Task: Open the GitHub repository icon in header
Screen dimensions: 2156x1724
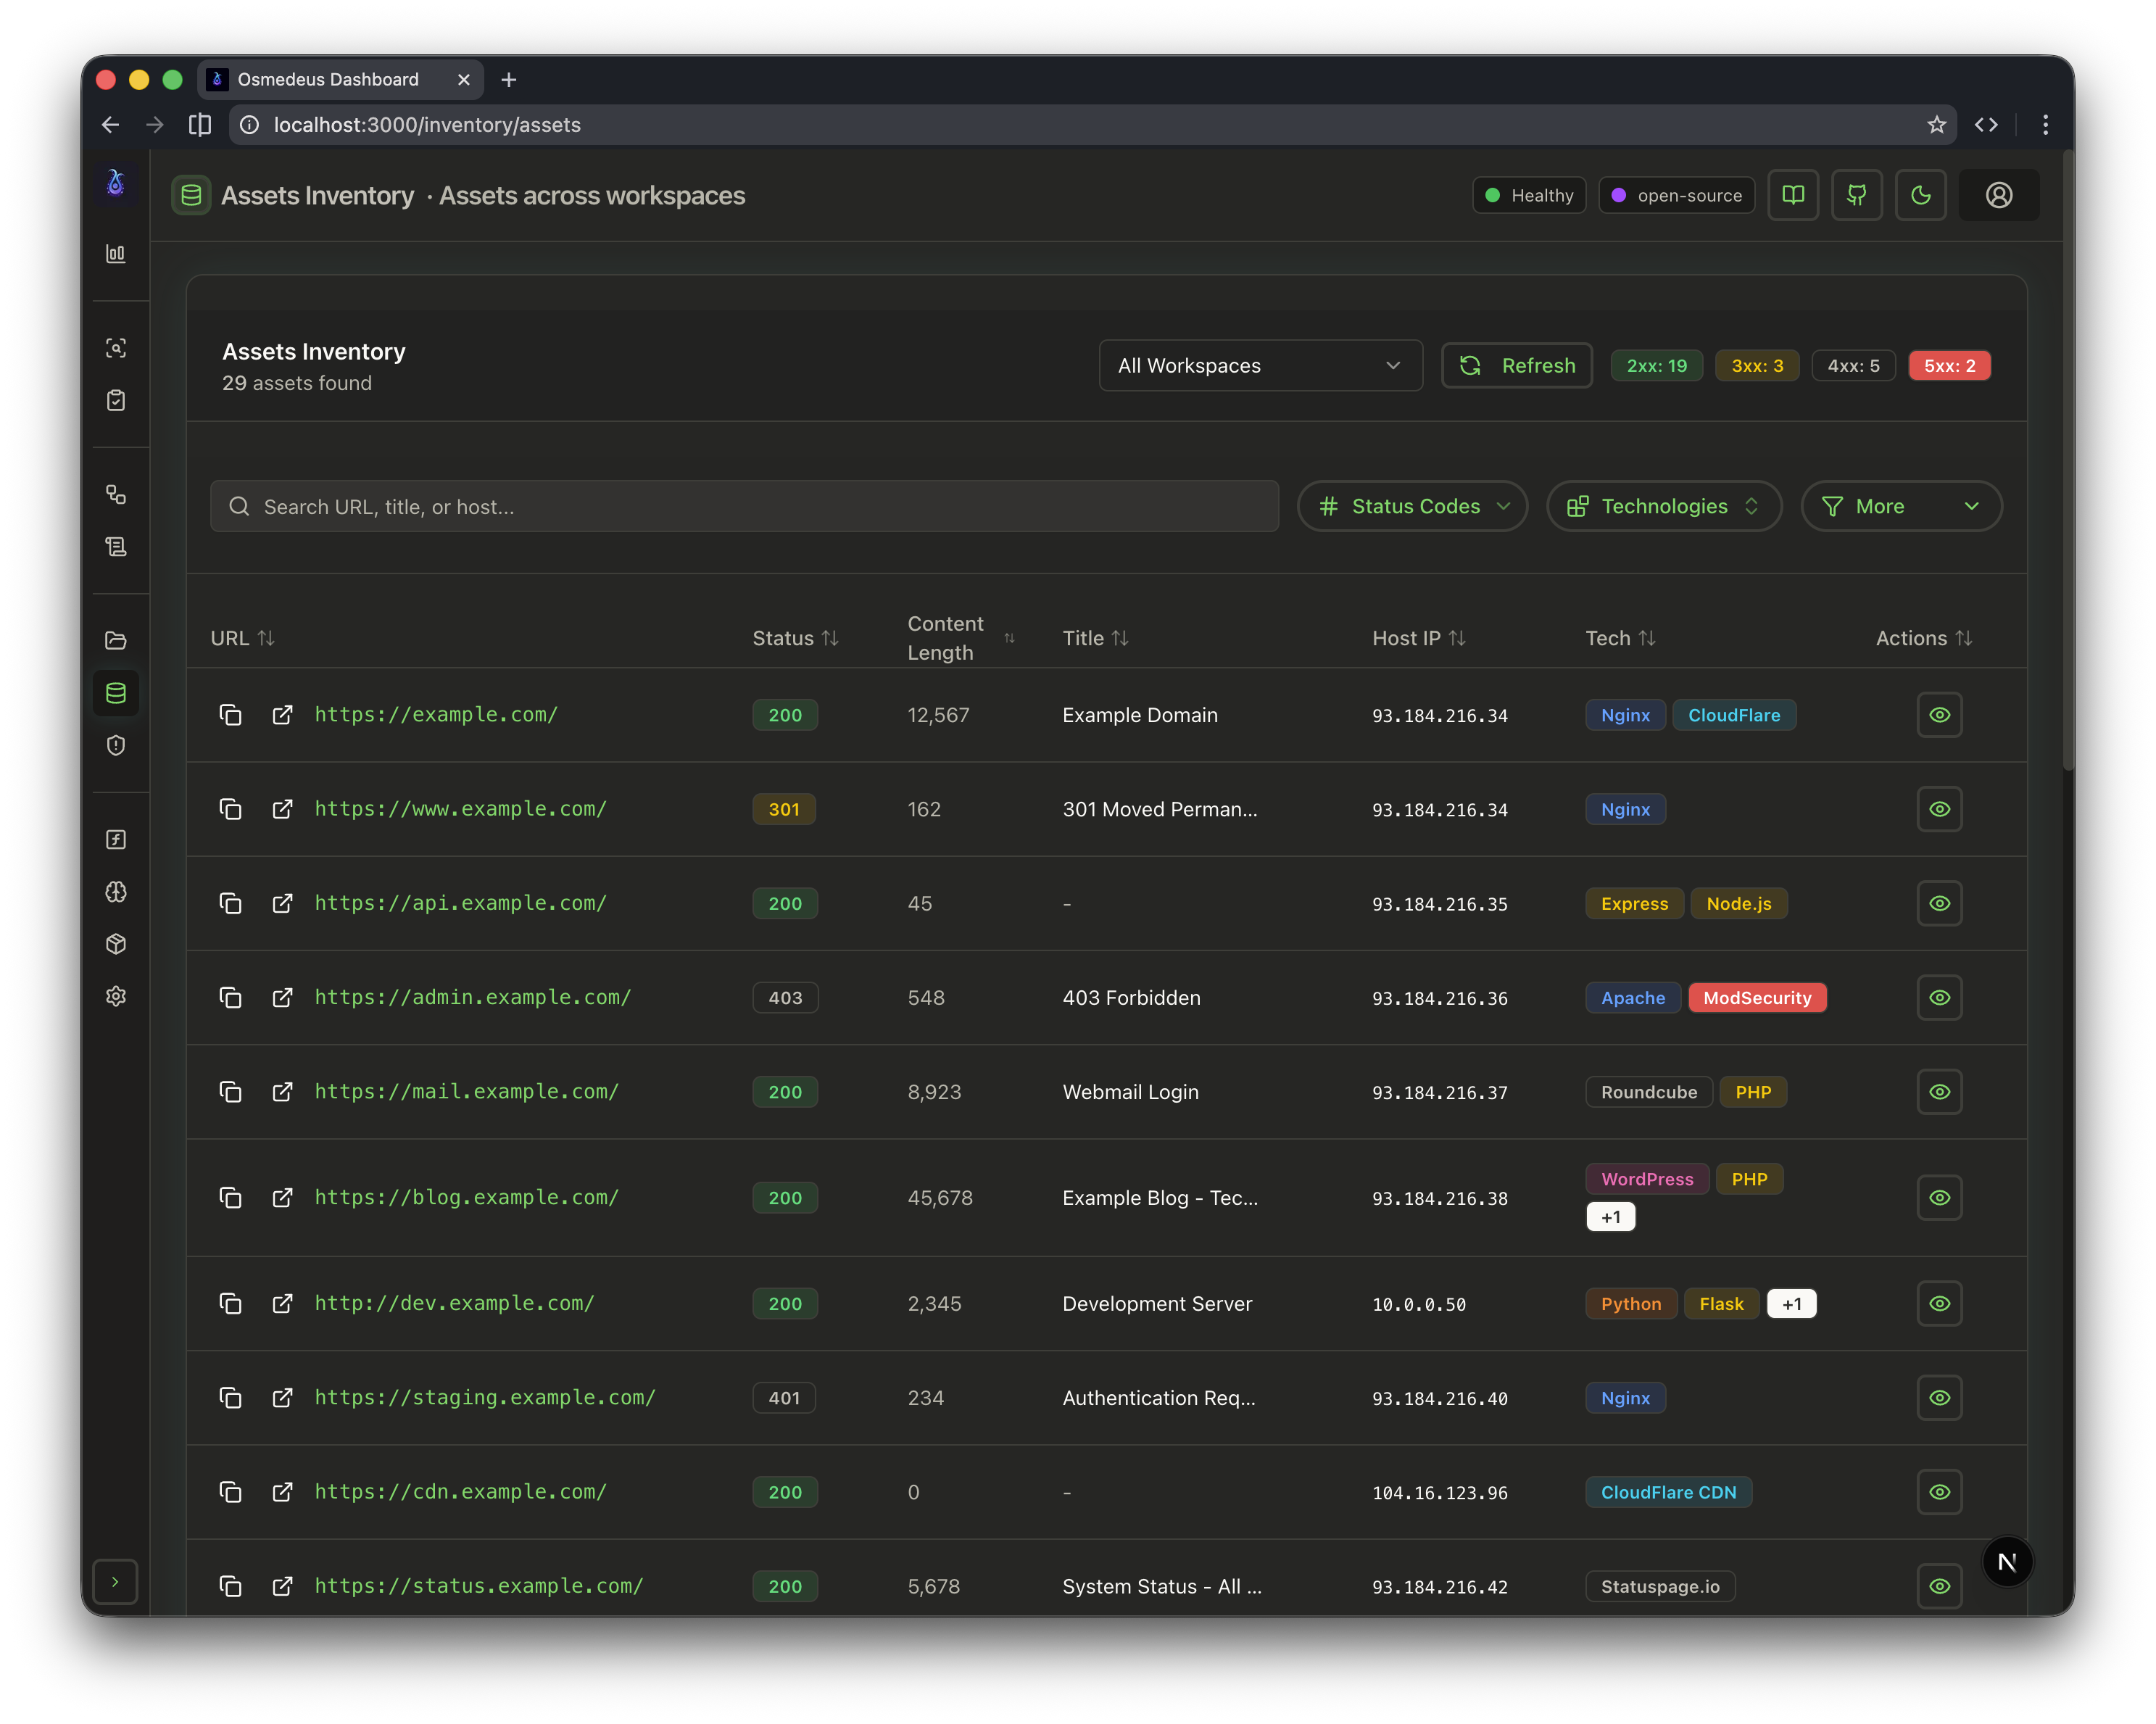Action: 1857,195
